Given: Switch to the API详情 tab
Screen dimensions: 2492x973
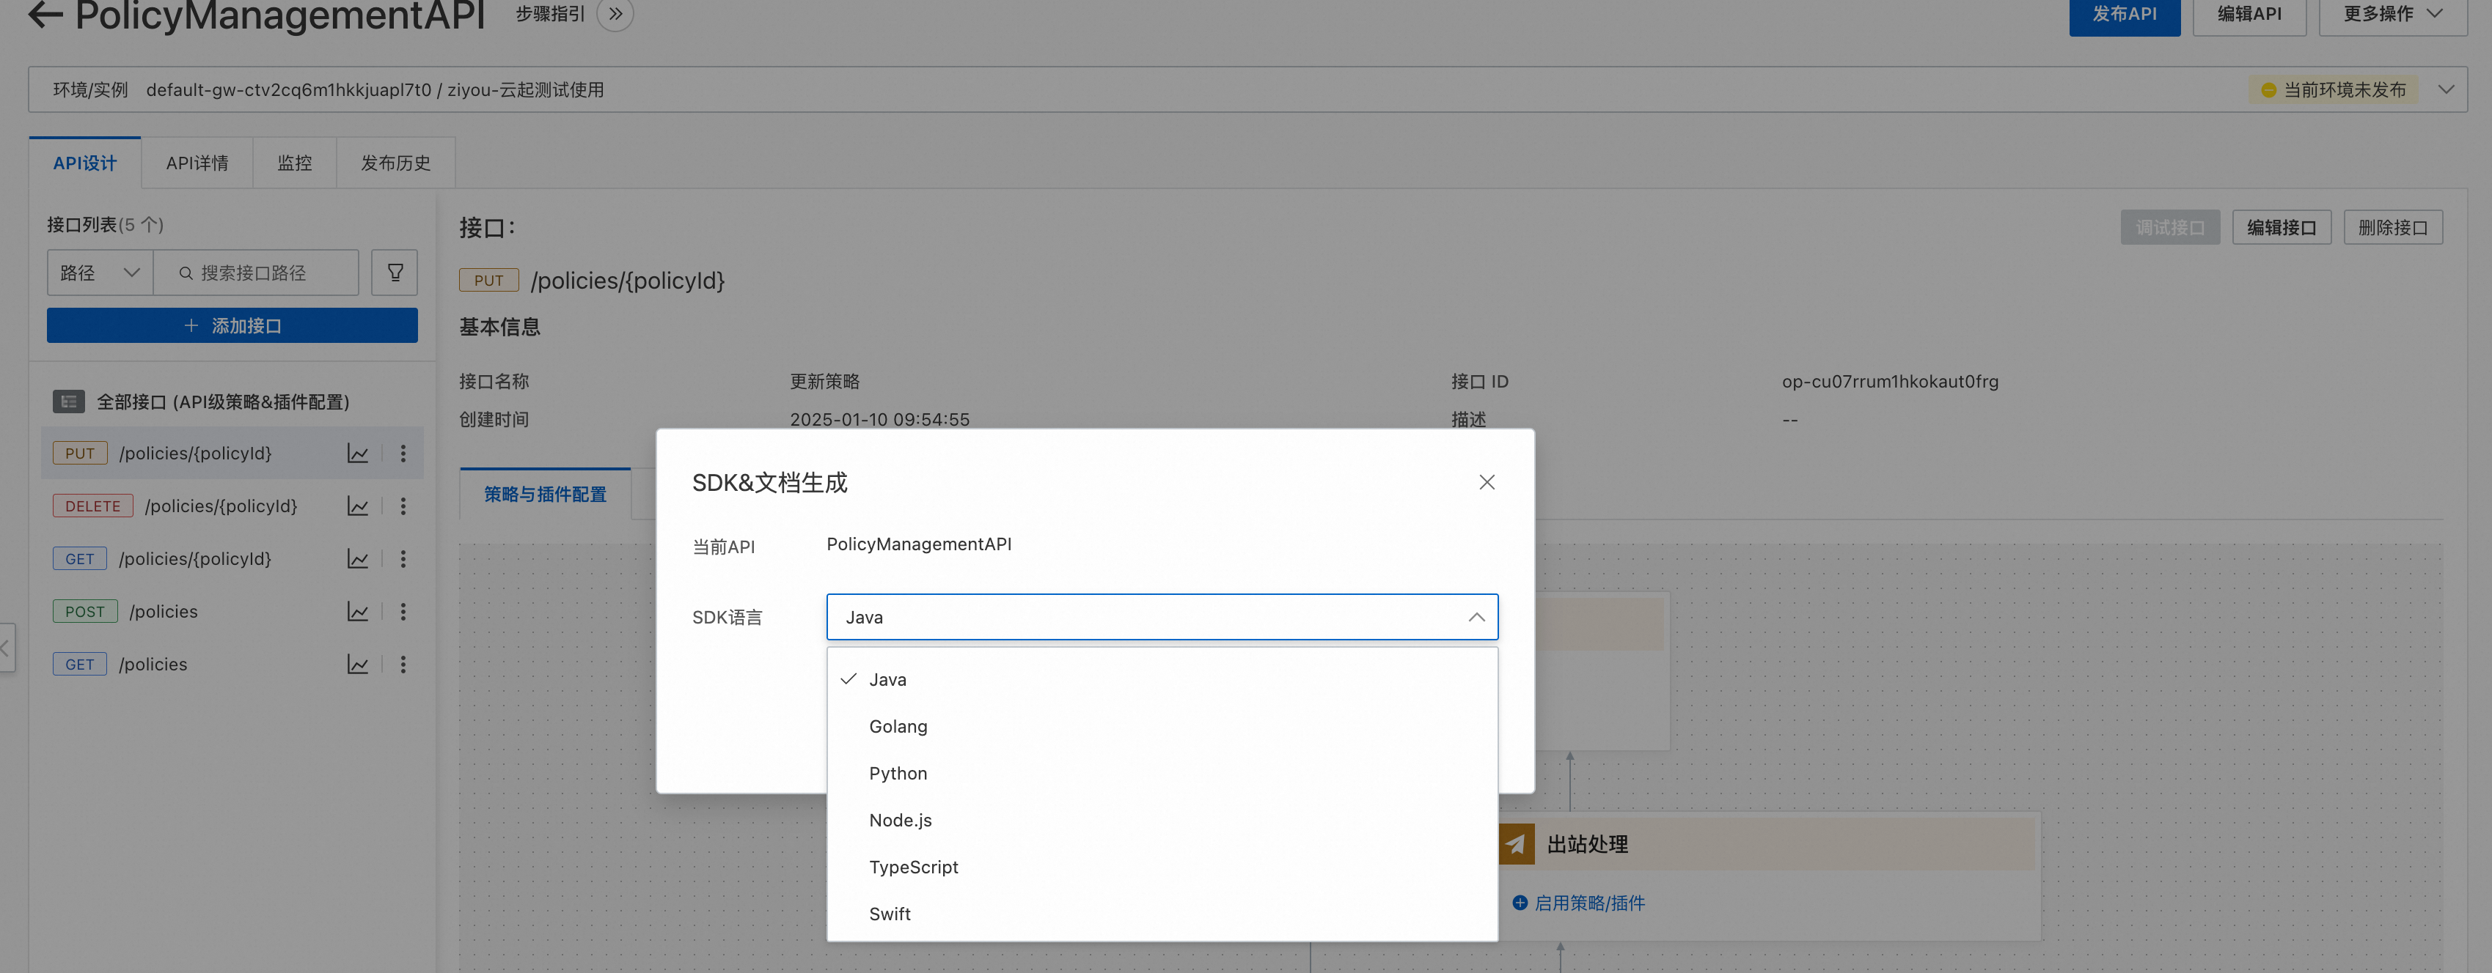Looking at the screenshot, I should [x=197, y=163].
